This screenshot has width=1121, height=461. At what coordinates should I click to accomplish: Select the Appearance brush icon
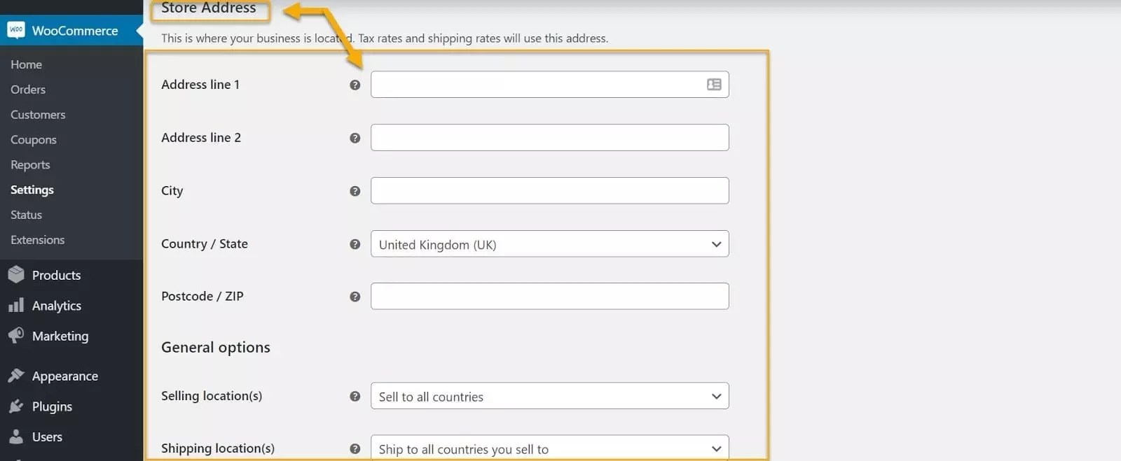coord(17,376)
